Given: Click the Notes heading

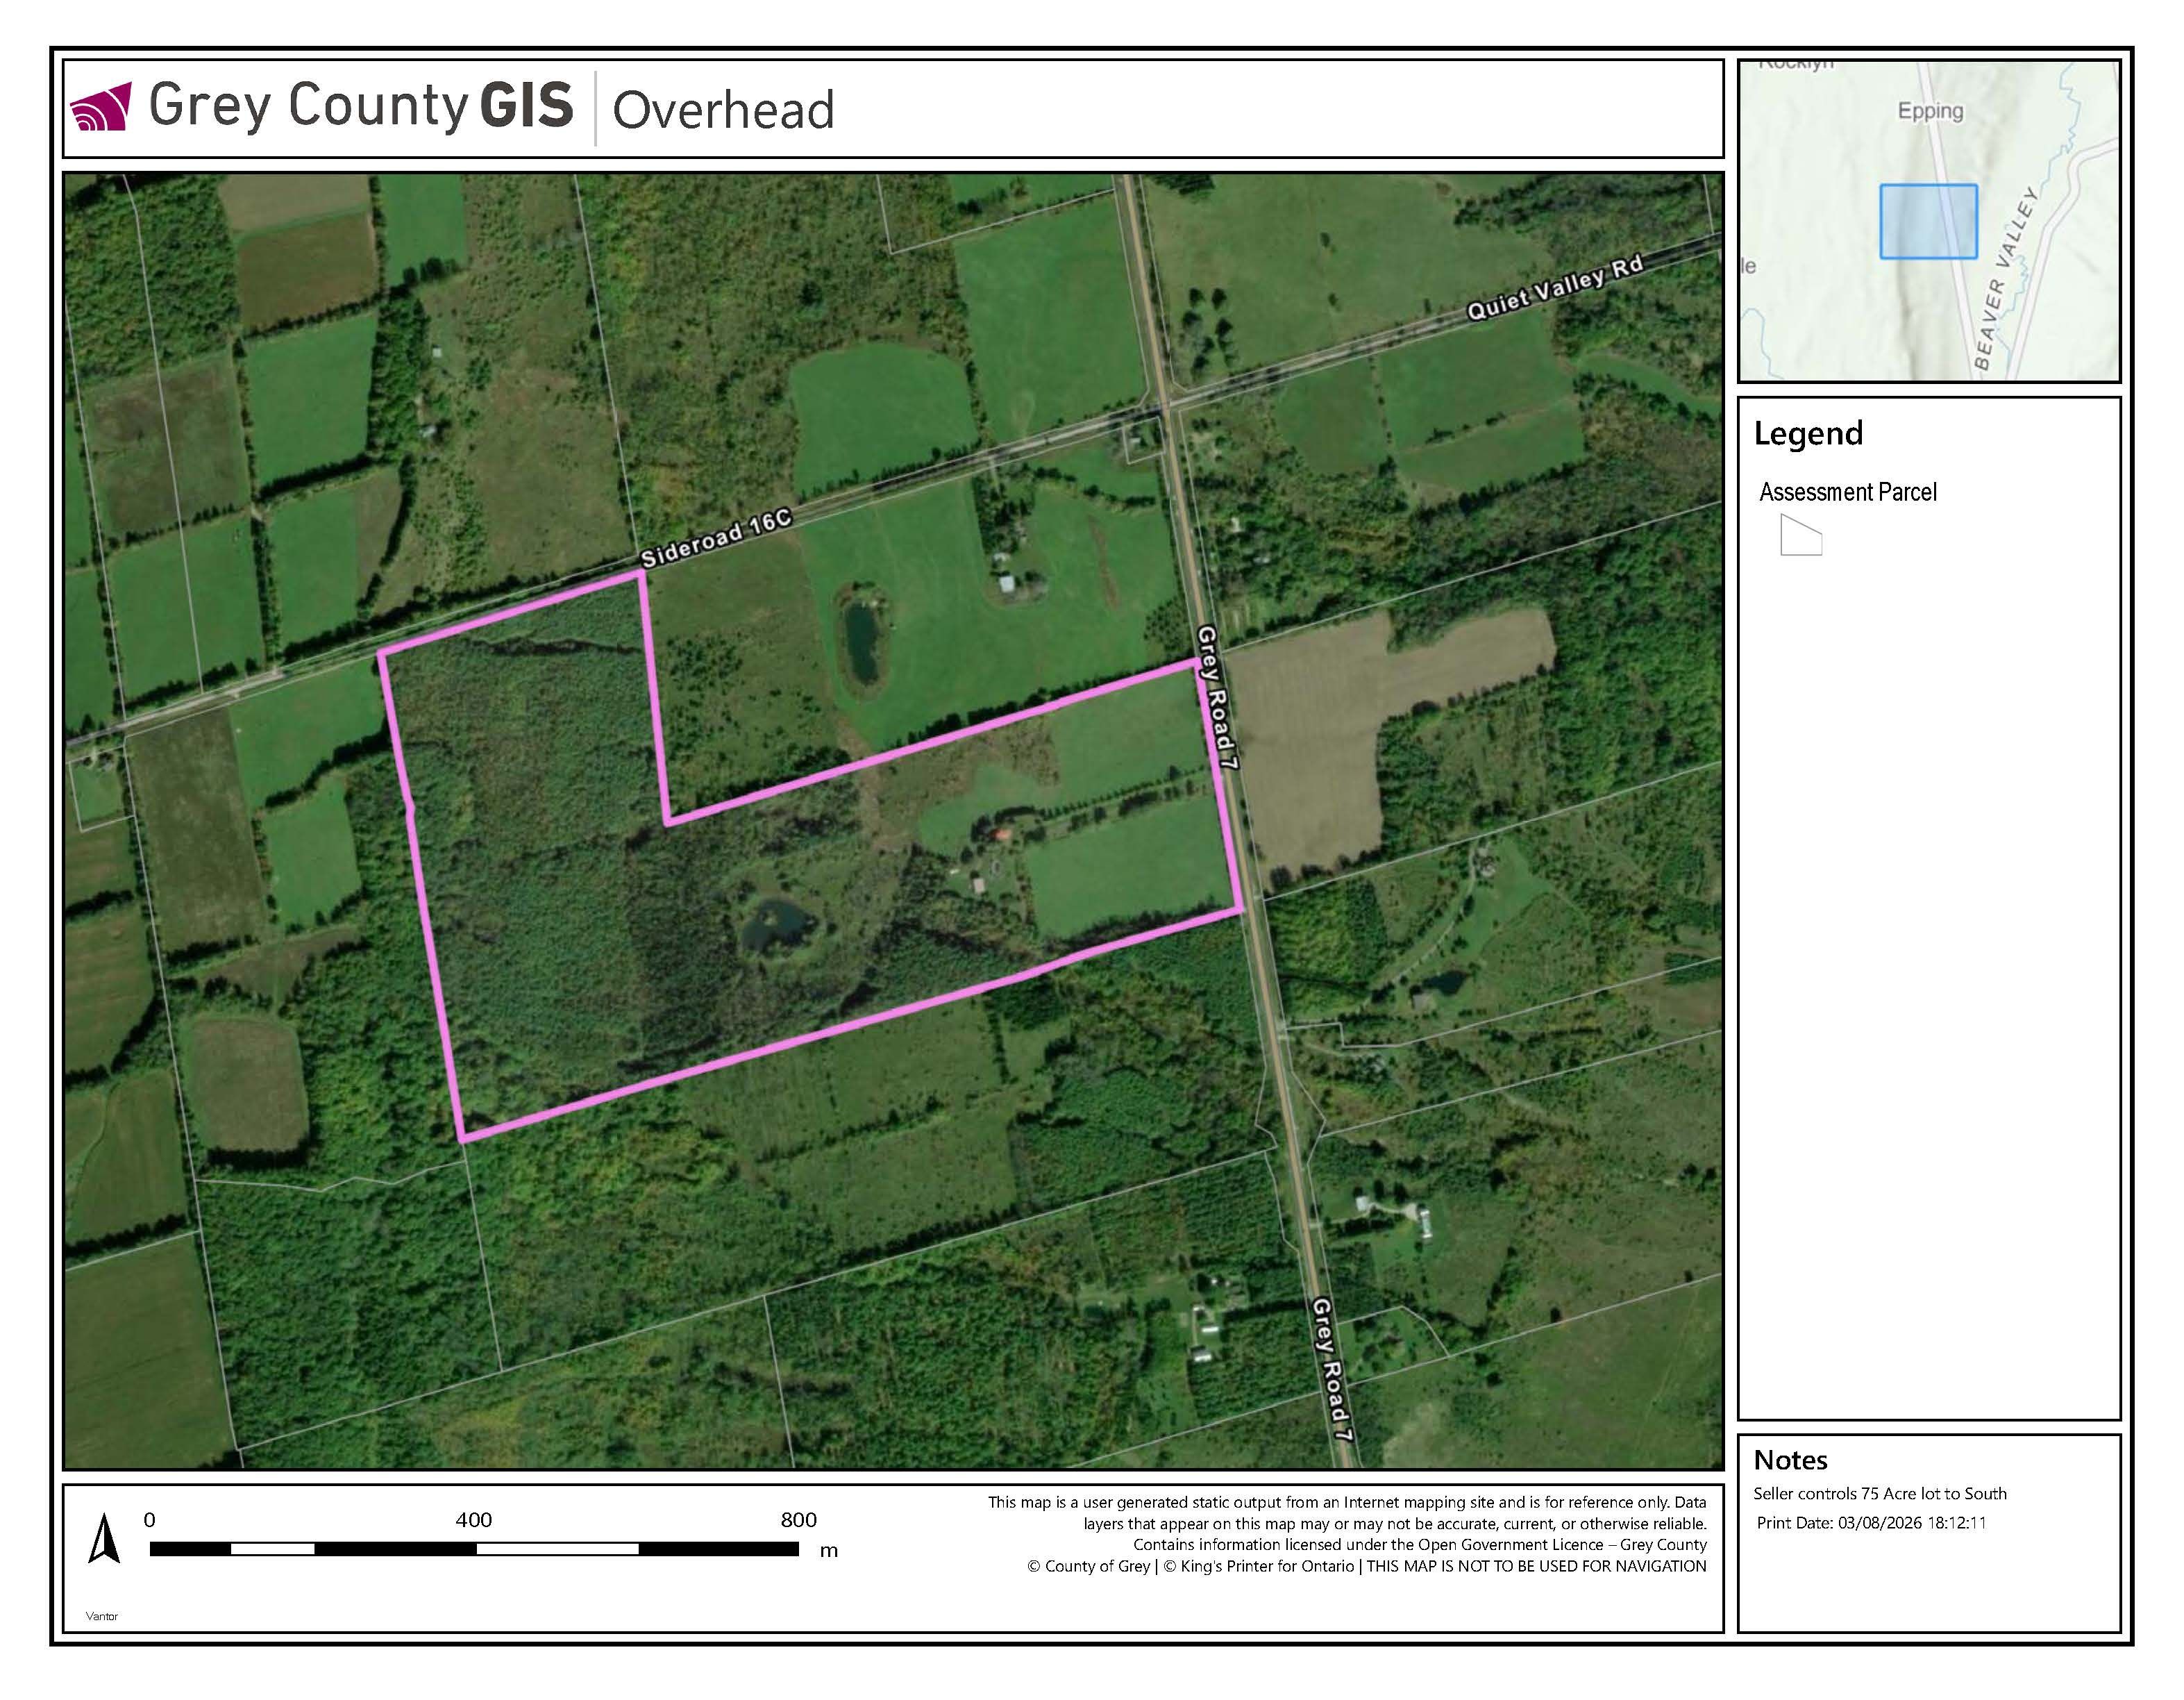Looking at the screenshot, I should pos(1790,1460).
